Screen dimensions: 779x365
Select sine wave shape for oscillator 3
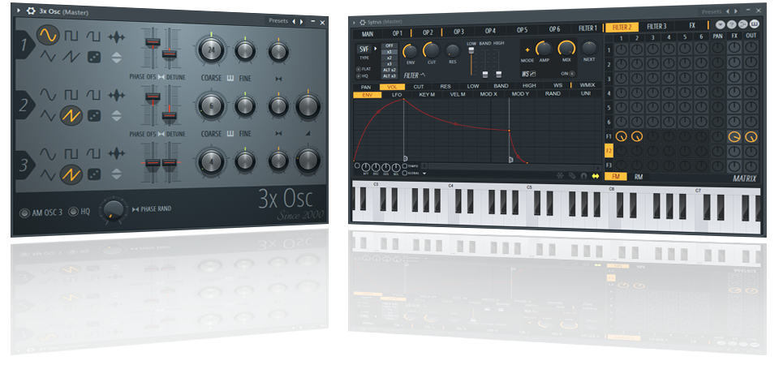click(x=48, y=152)
